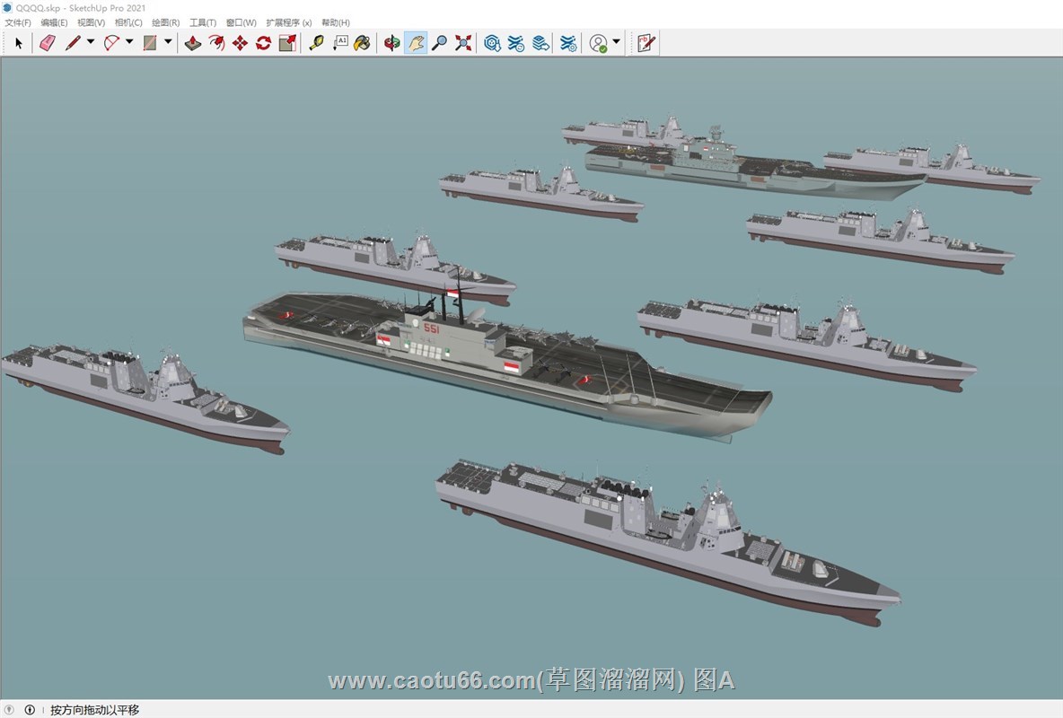This screenshot has height=718, width=1063.
Task: Open the 扩展程序 (x) menu
Action: tap(288, 22)
